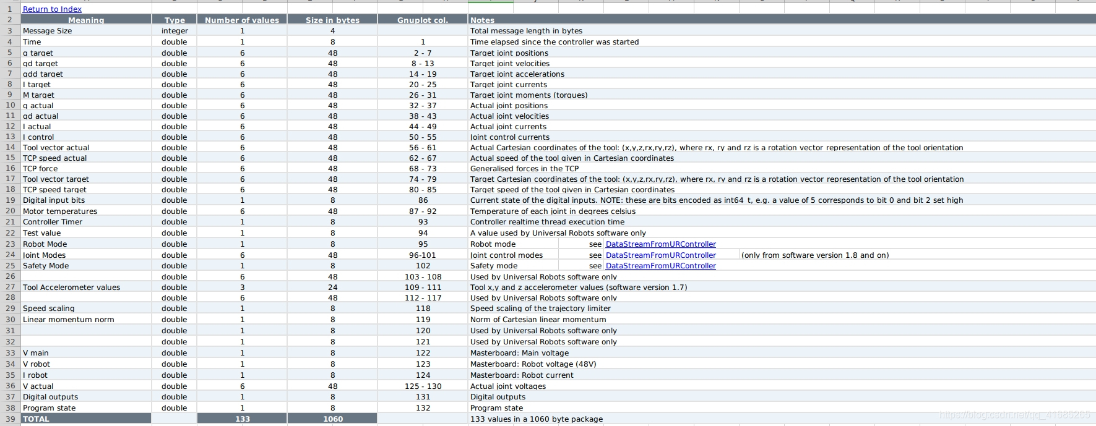This screenshot has width=1096, height=426.
Task: Click note 'Masterboard: Robot voltage (48V)'
Action: click(533, 364)
